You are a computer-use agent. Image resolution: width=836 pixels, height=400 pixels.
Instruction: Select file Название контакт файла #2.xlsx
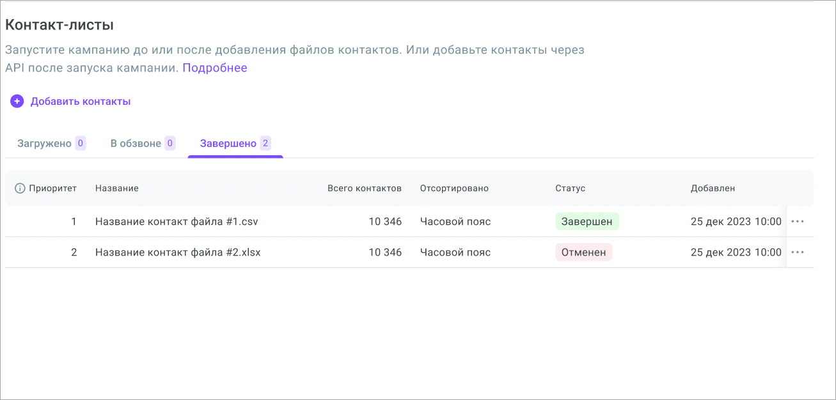tap(178, 252)
